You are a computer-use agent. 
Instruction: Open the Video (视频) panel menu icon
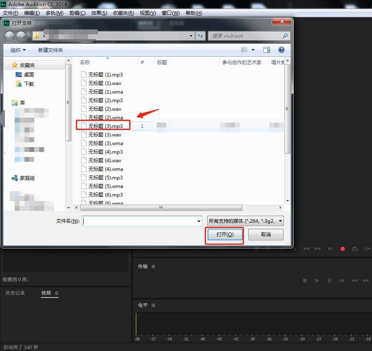(x=56, y=293)
